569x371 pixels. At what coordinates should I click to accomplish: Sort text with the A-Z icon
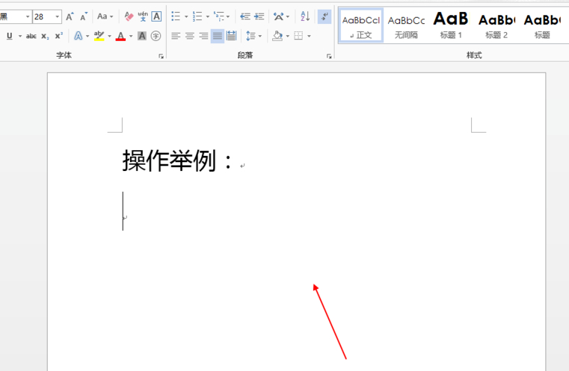coord(304,16)
